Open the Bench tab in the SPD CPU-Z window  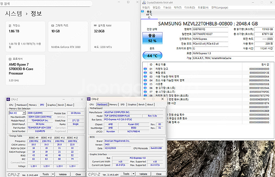61,105
